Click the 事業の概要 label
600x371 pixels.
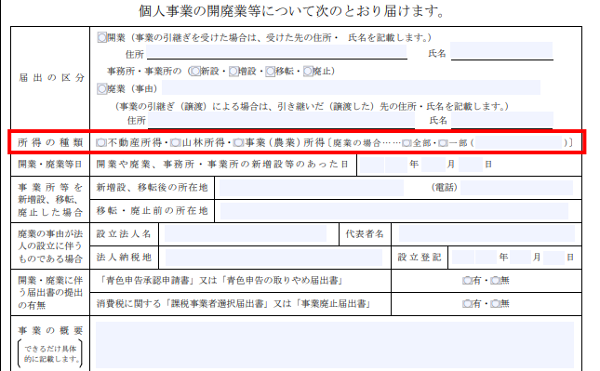pos(50,330)
